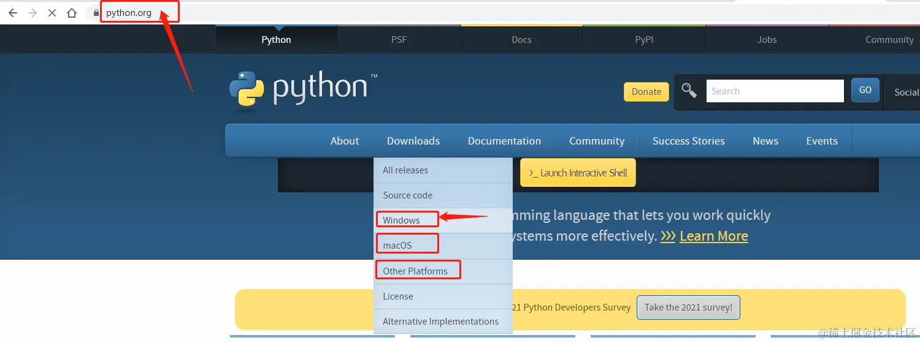Viewport: 920px width, 343px height.
Task: Open the Community menu in the navigation bar
Action: pyautogui.click(x=597, y=141)
